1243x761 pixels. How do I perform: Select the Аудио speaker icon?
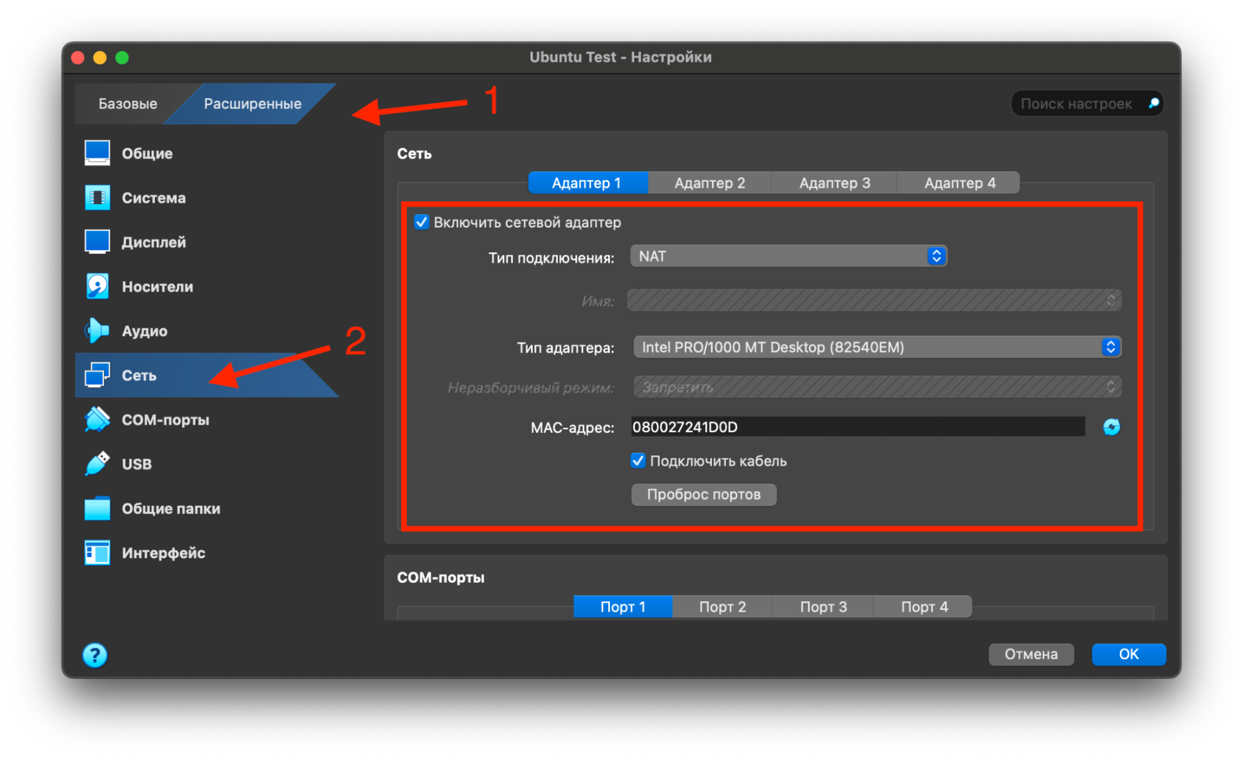click(97, 331)
